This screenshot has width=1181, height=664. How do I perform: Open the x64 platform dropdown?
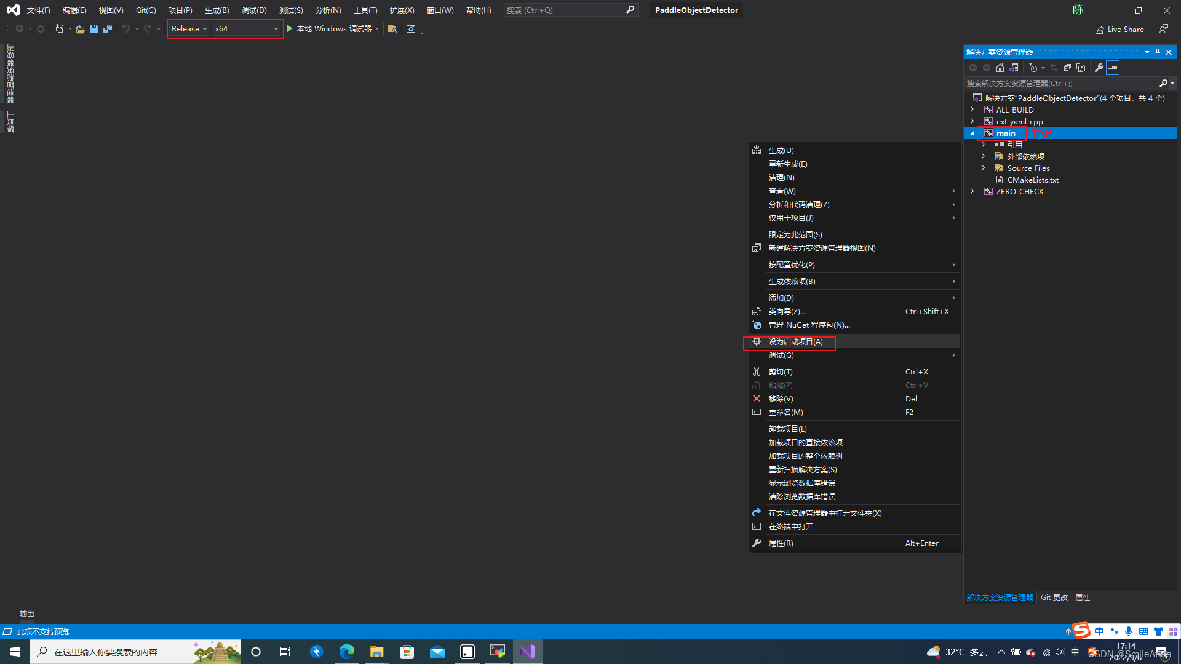click(x=246, y=29)
